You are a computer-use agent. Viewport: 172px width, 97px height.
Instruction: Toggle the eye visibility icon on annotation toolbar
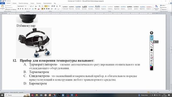[152, 36]
